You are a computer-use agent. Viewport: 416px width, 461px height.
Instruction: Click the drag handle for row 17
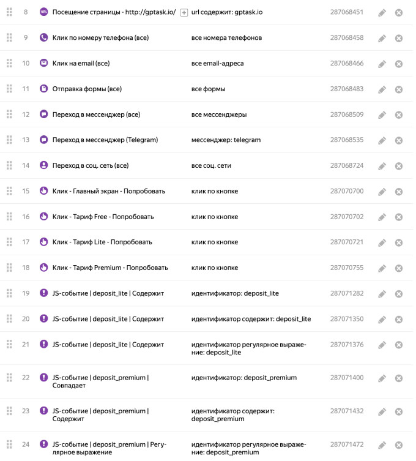[9, 242]
